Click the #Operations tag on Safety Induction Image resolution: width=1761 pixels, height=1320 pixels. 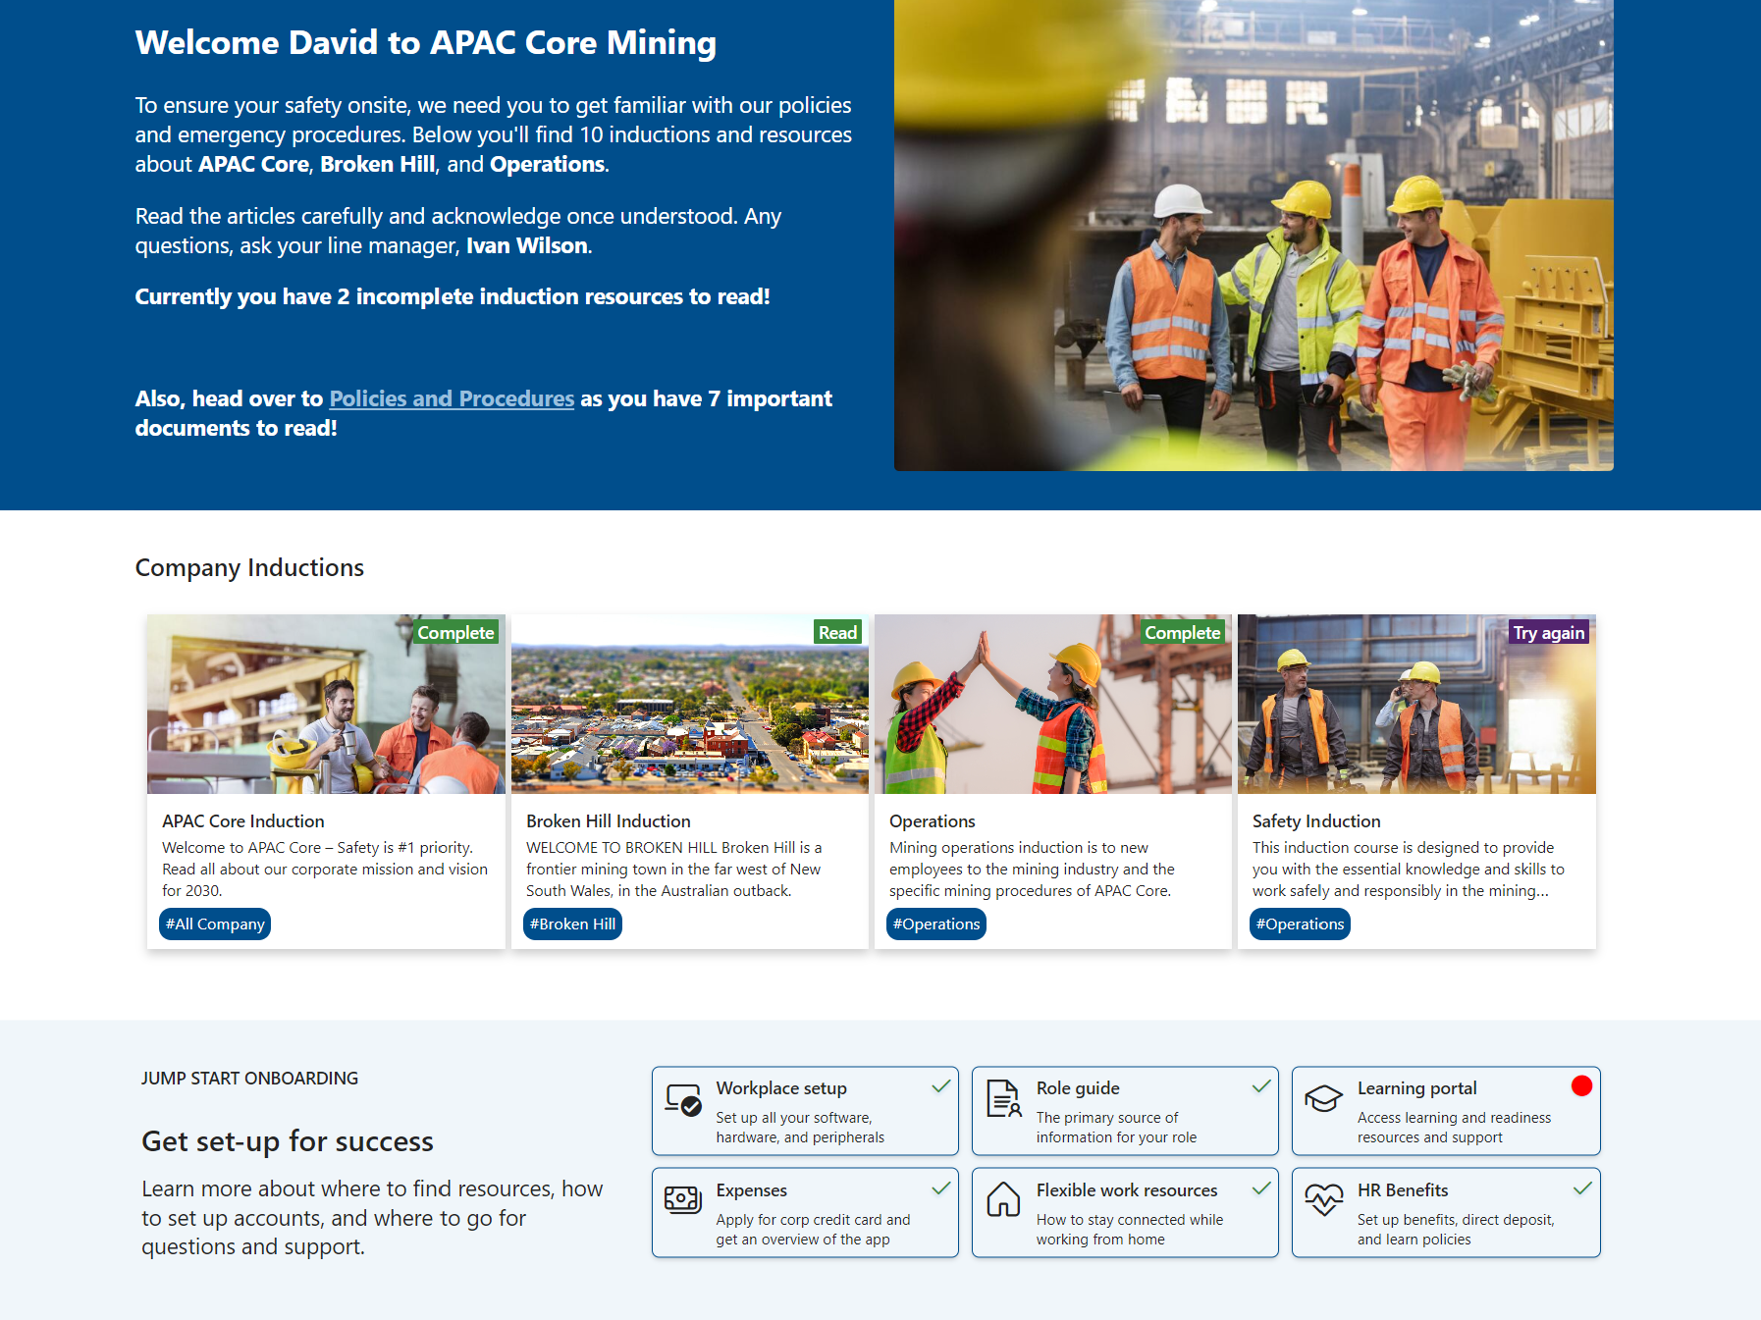1300,924
